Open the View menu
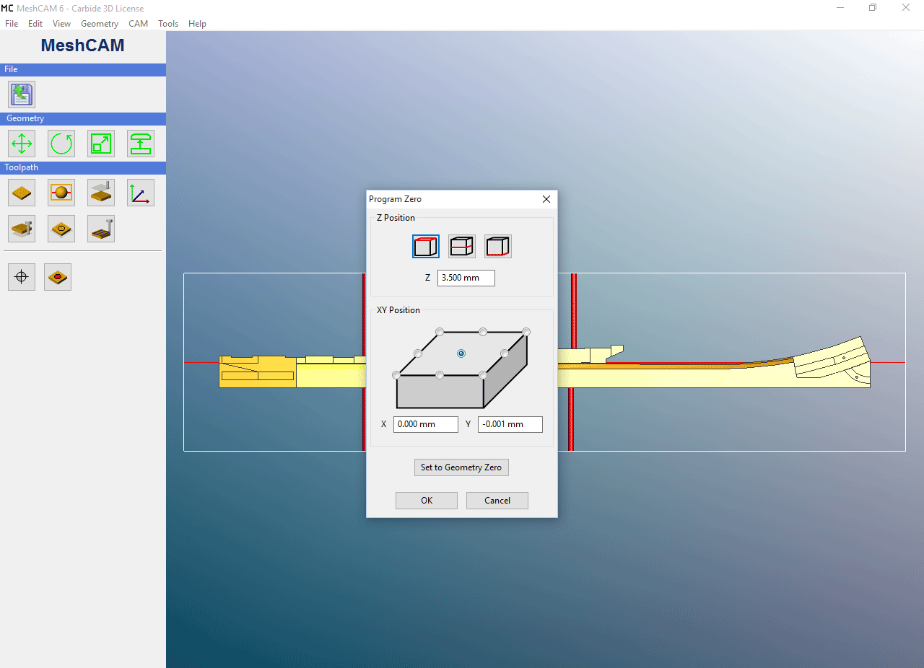The width and height of the screenshot is (924, 668). pyautogui.click(x=61, y=24)
